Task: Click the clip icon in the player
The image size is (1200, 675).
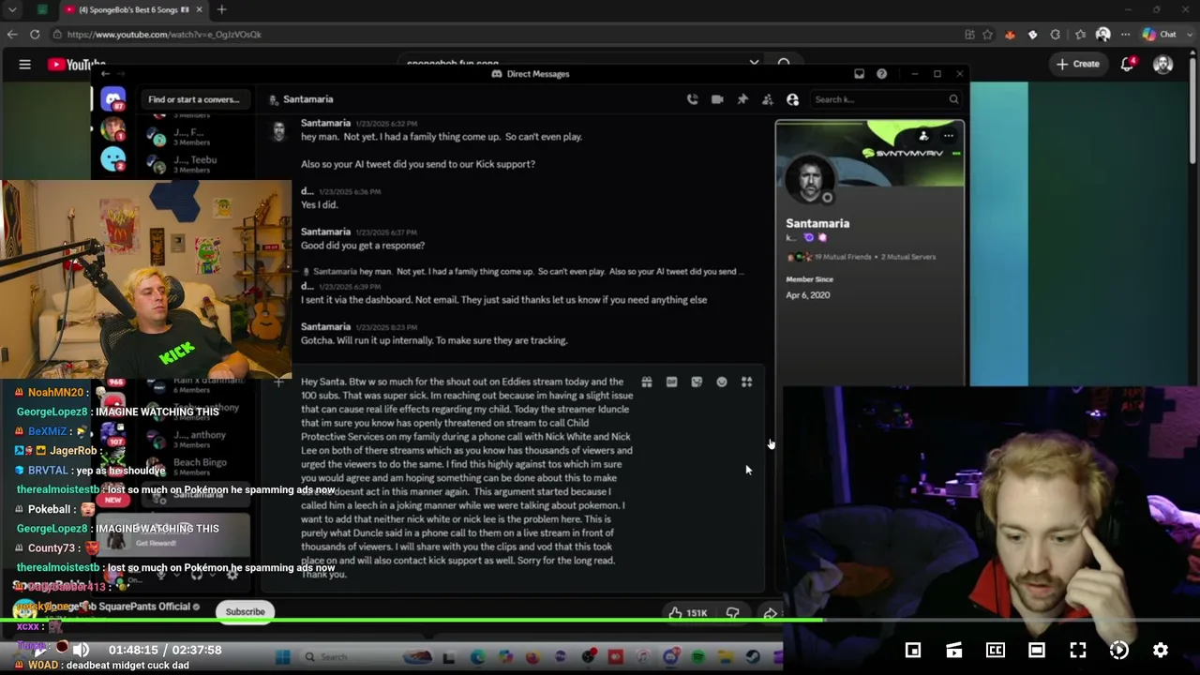Action: point(954,650)
